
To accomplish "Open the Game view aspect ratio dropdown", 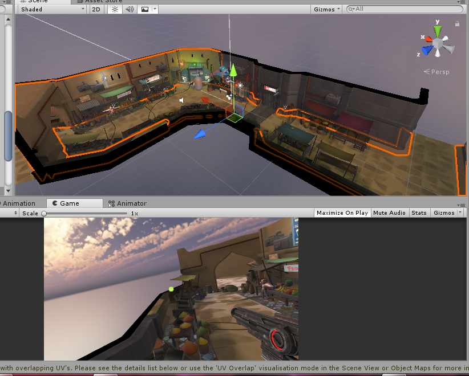I will click(x=9, y=213).
